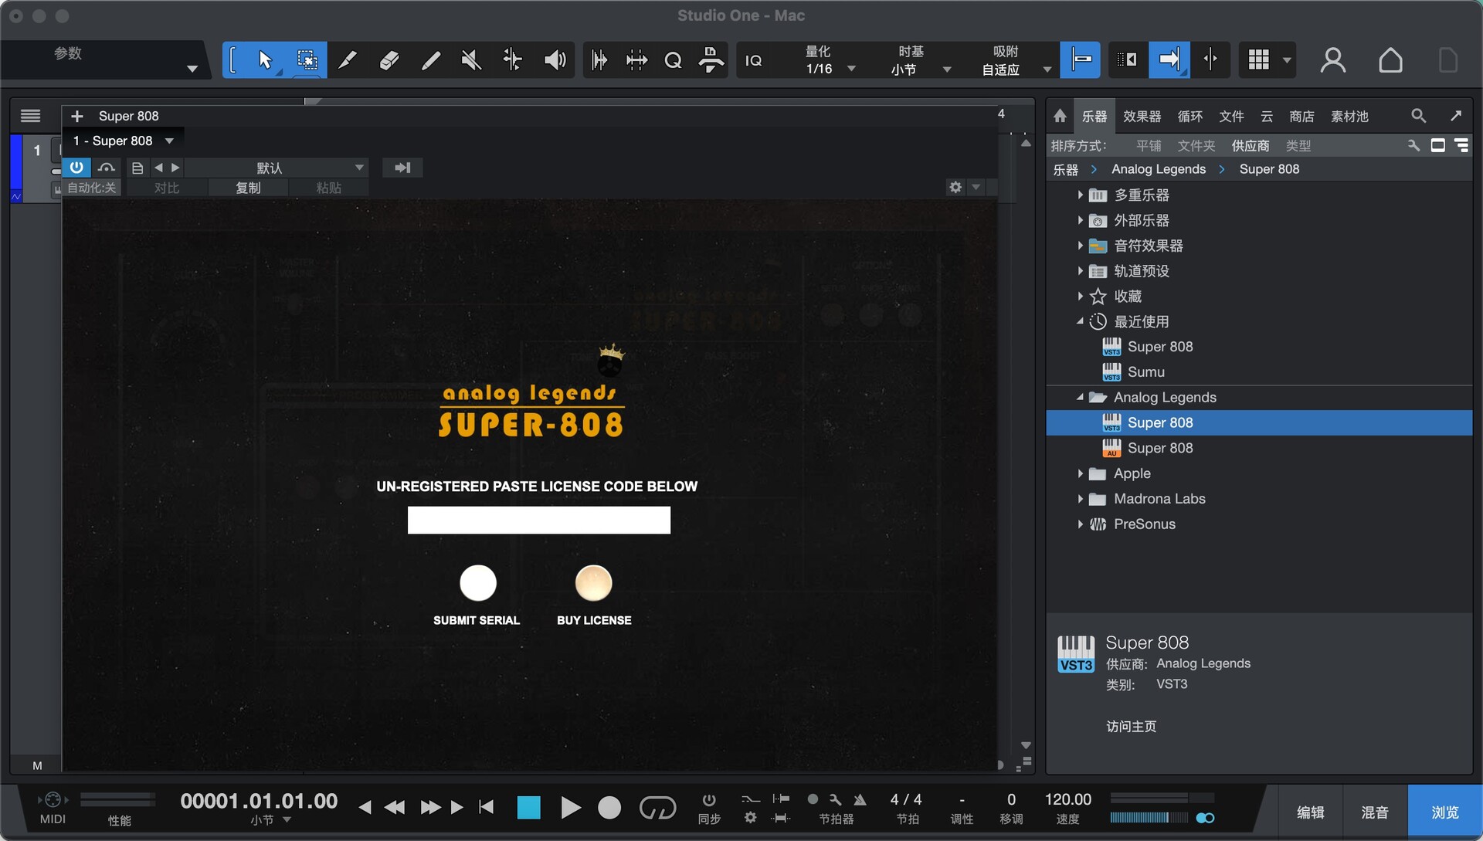This screenshot has height=841, width=1483.
Task: Click the SUBMIT SERIAL button
Action: coord(477,583)
